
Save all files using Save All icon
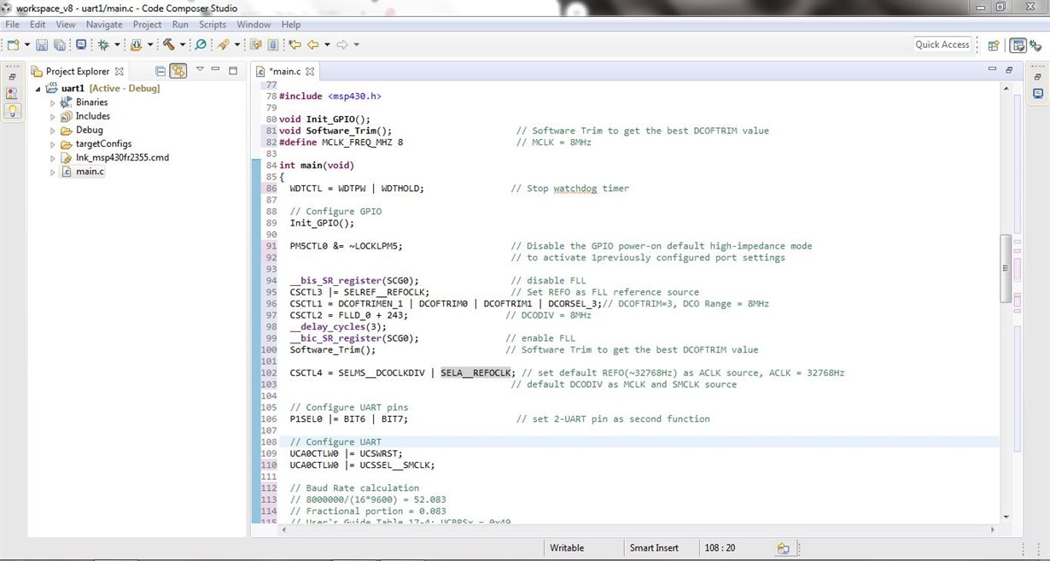[x=60, y=44]
